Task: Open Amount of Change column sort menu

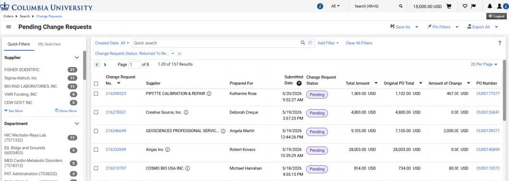Action: [x=468, y=83]
